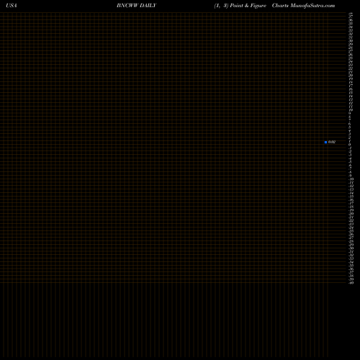Viewport: 360px width, 360px height.
Task: Click the topmost value on the price axis
Action: coord(351,14)
